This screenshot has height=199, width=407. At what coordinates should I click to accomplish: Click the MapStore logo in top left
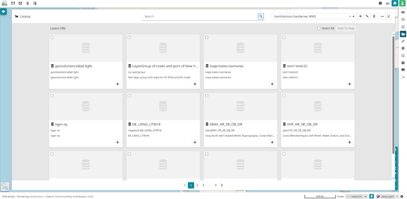pyautogui.click(x=5, y=3)
